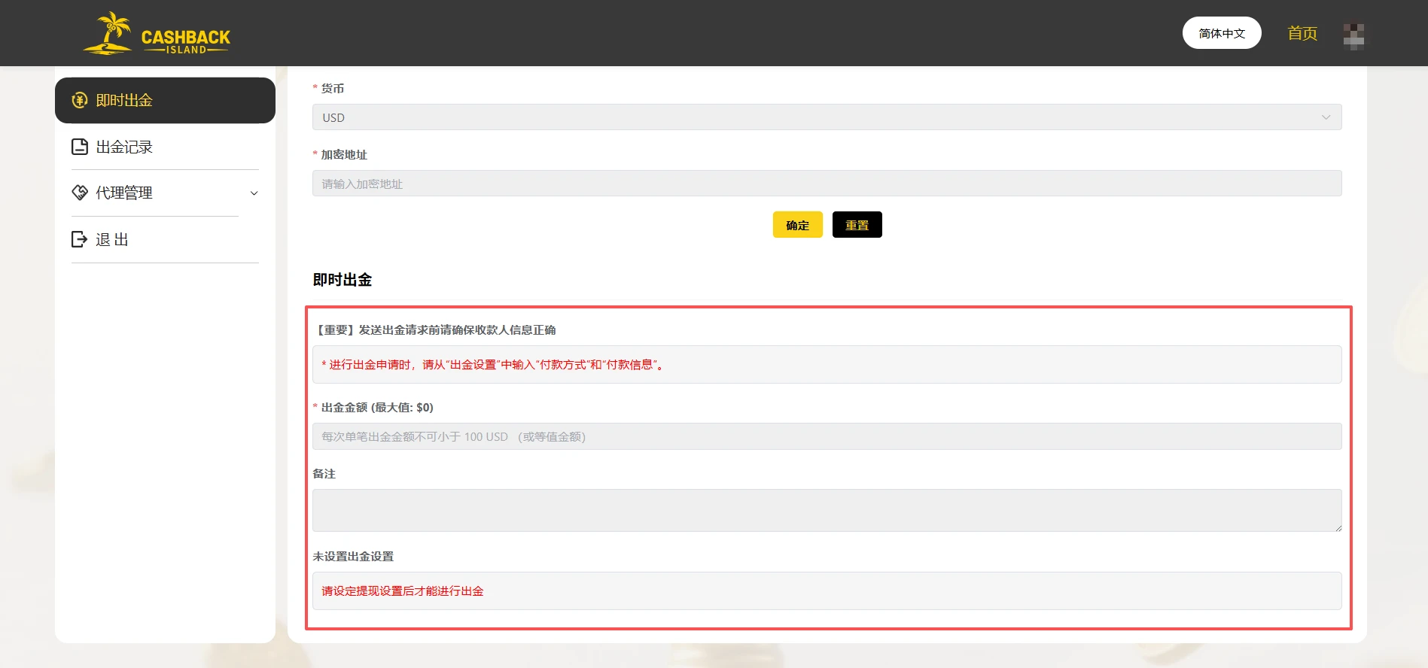Click 退出 to log out
Image resolution: width=1428 pixels, height=668 pixels.
pos(112,239)
